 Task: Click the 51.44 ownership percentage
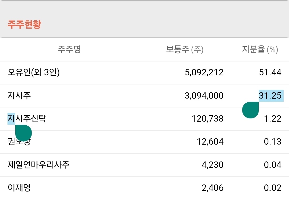point(270,72)
